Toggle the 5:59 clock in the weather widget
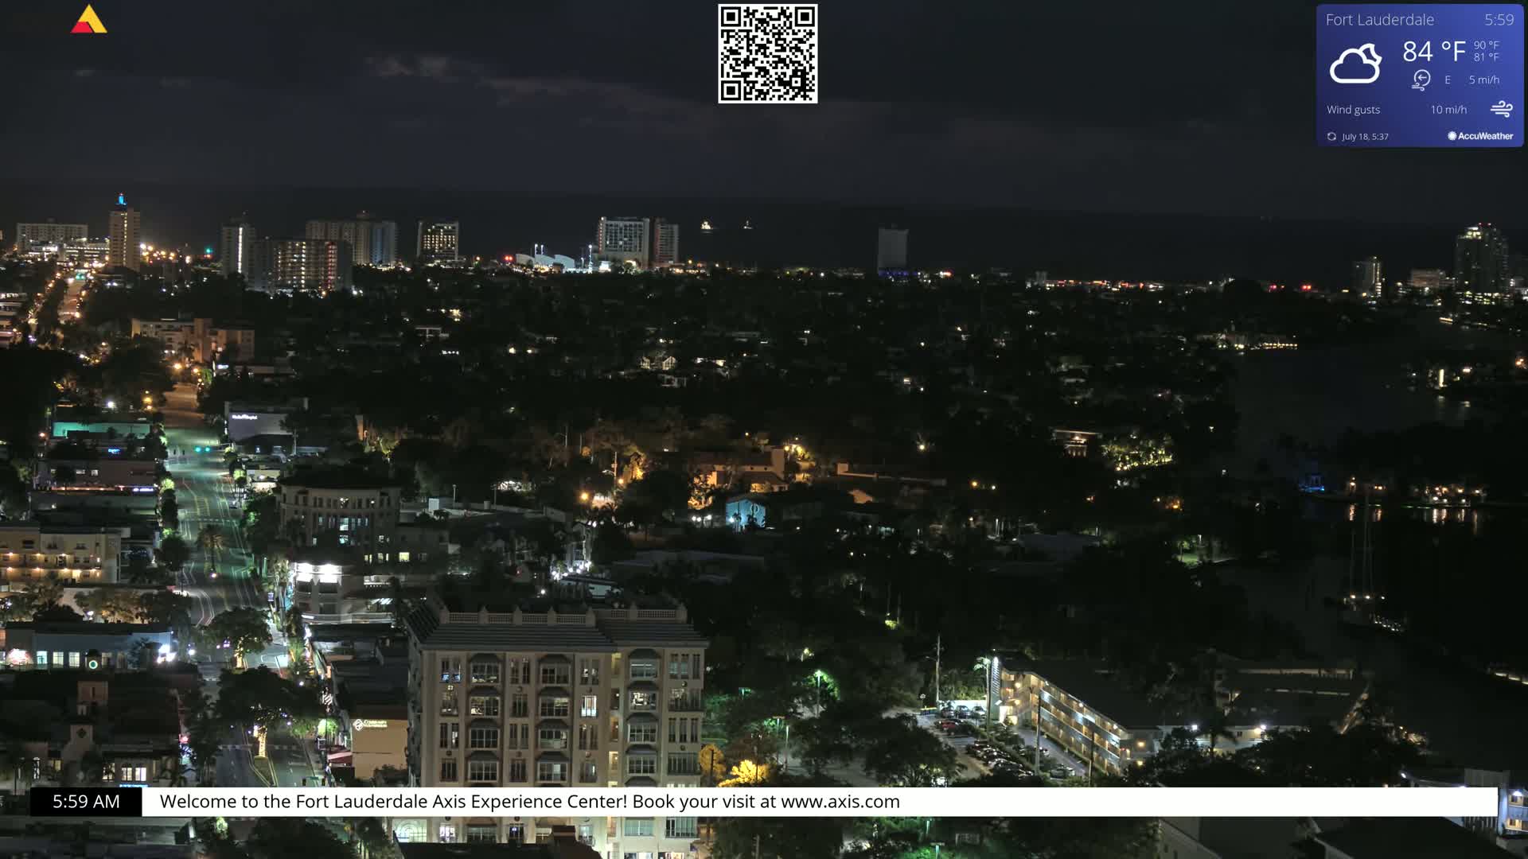1528x859 pixels. coord(1500,20)
